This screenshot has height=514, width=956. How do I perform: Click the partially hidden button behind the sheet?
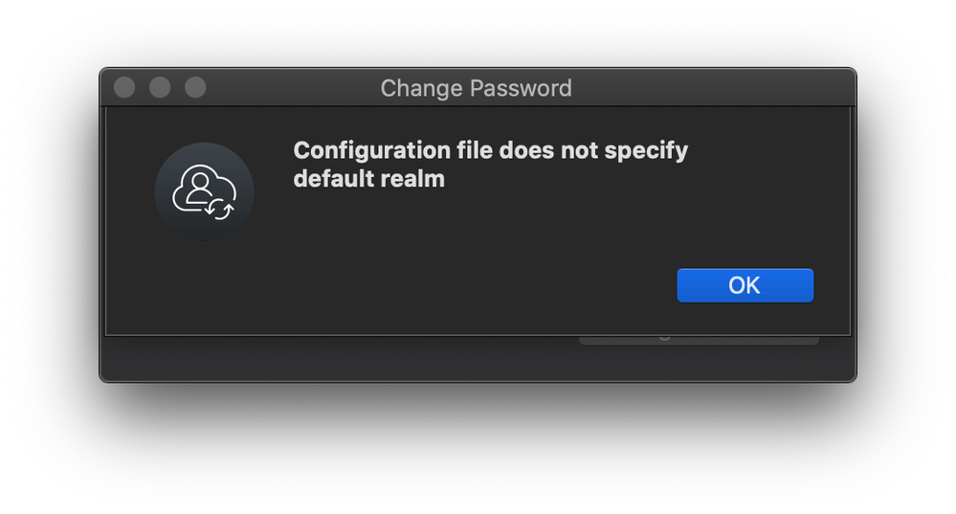[x=699, y=340]
